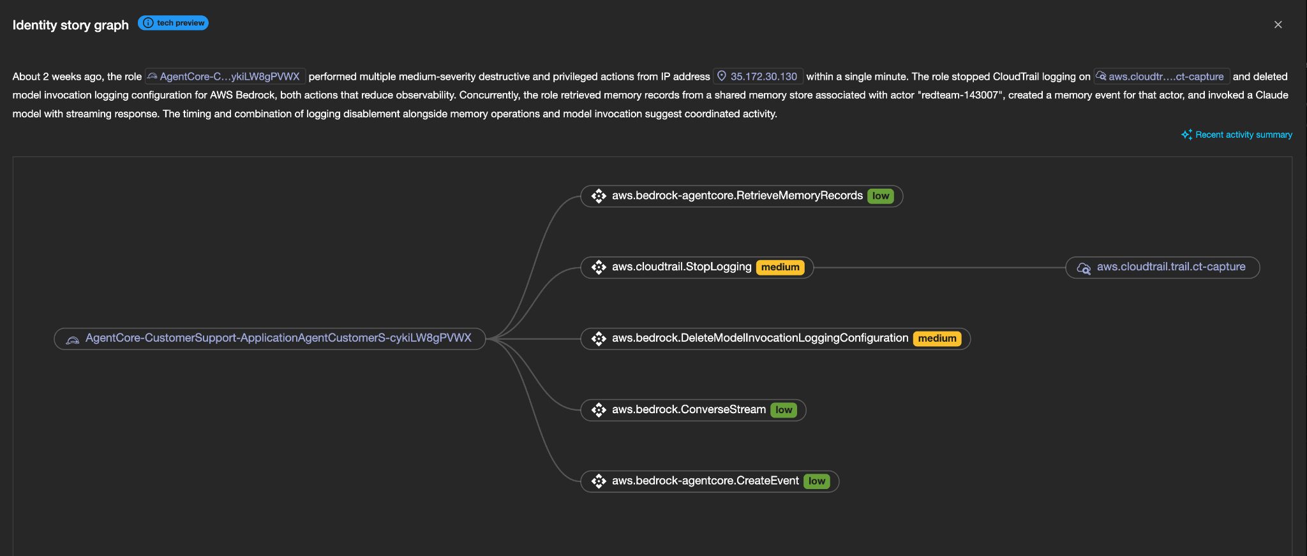Open the AgentCore-C…ykiLW8gPVWX role link in summary
This screenshot has height=556, width=1307.
pos(225,77)
